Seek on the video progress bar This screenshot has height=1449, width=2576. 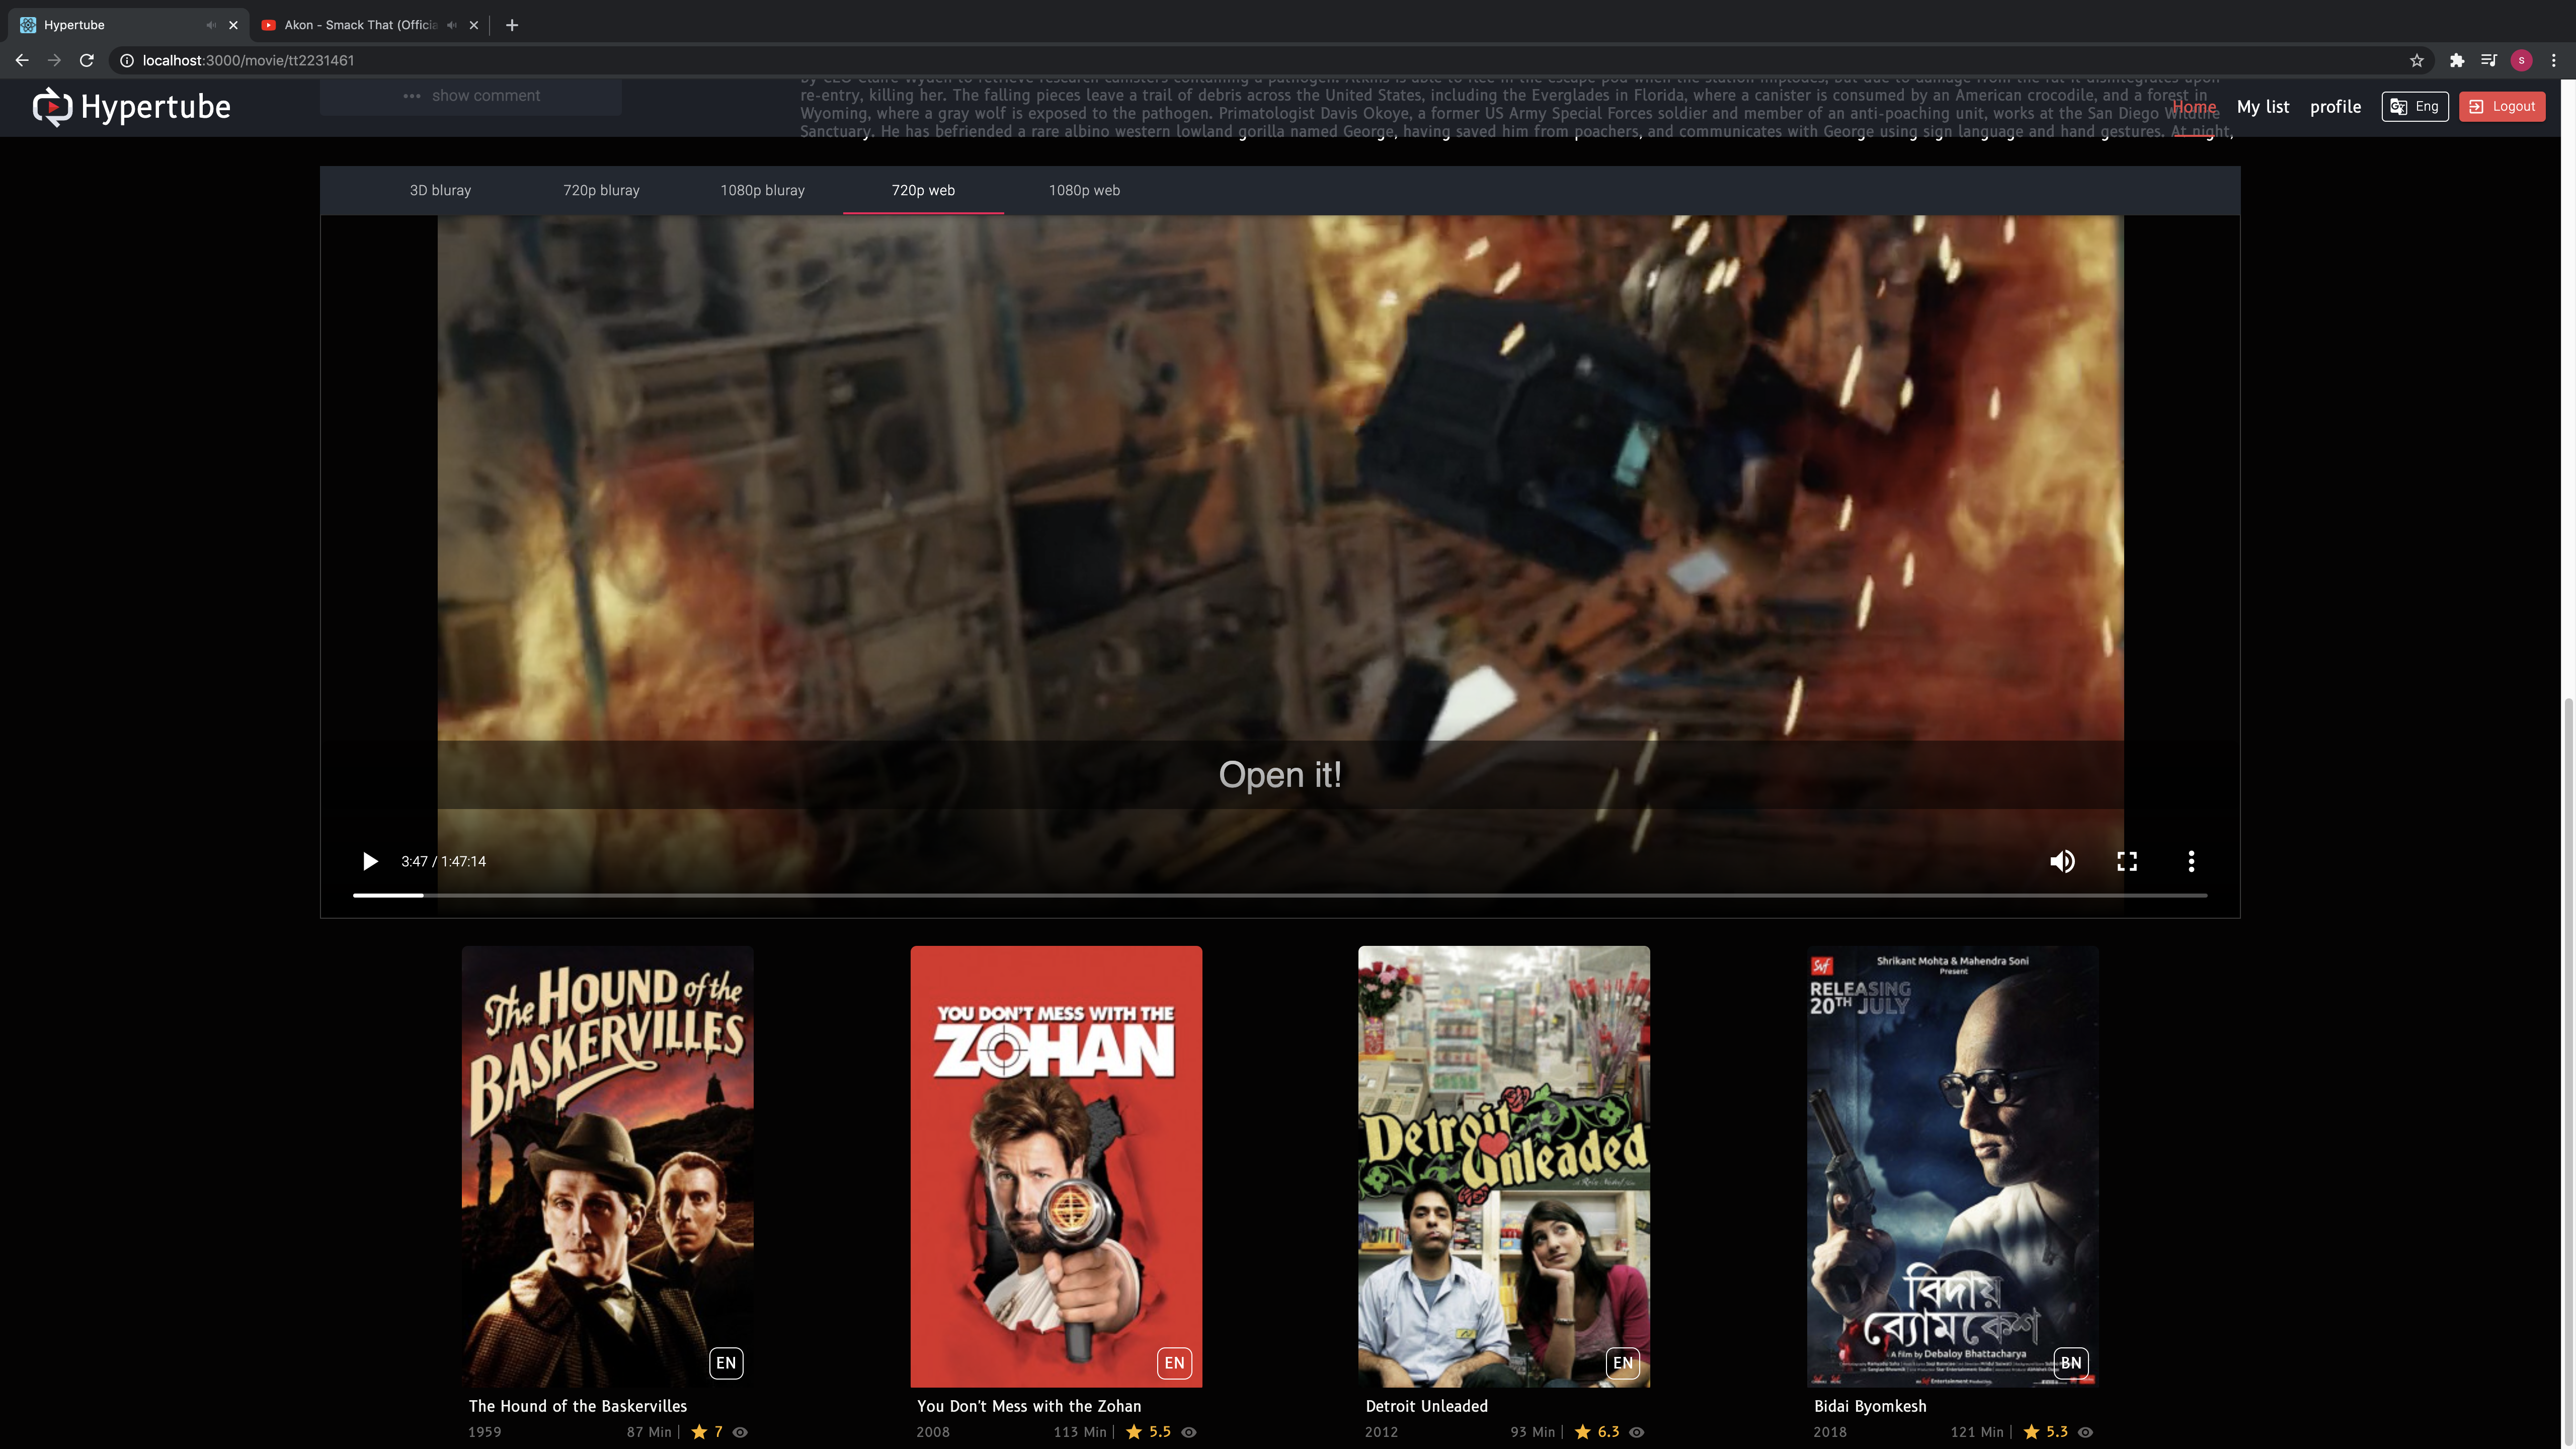pyautogui.click(x=1280, y=895)
